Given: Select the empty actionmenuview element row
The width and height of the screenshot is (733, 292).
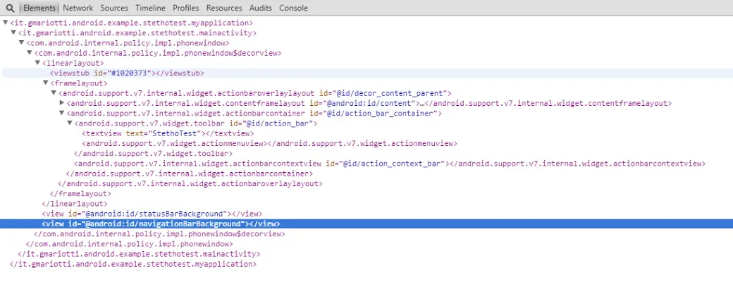Looking at the screenshot, I should coord(269,144).
